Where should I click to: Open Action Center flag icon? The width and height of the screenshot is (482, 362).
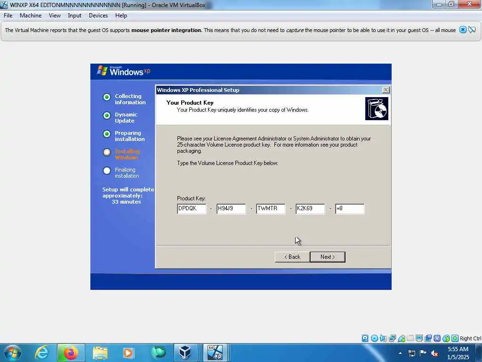click(423, 353)
